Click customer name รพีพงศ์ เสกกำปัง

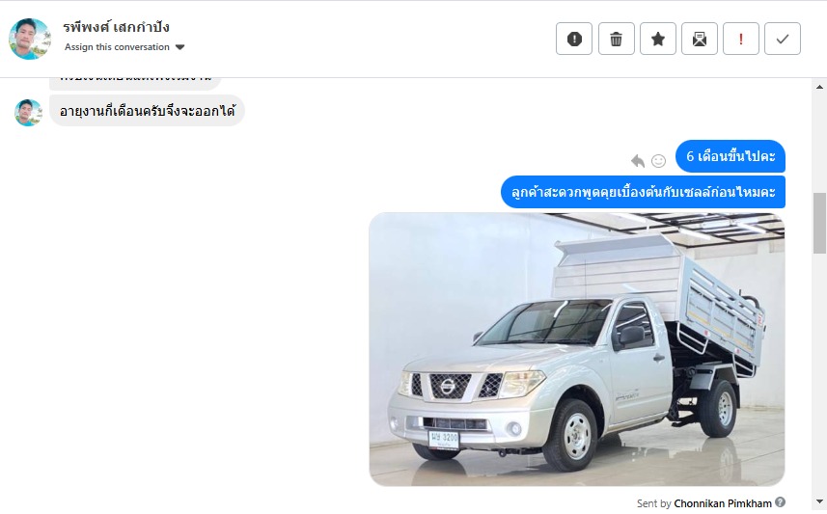[x=116, y=26]
